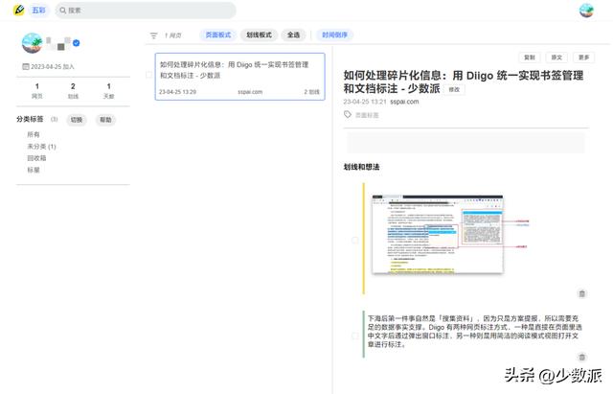Open the 原文 original page button
The width and height of the screenshot is (613, 394).
tap(556, 58)
